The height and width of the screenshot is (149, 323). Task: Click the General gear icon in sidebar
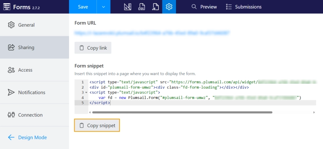(11, 25)
